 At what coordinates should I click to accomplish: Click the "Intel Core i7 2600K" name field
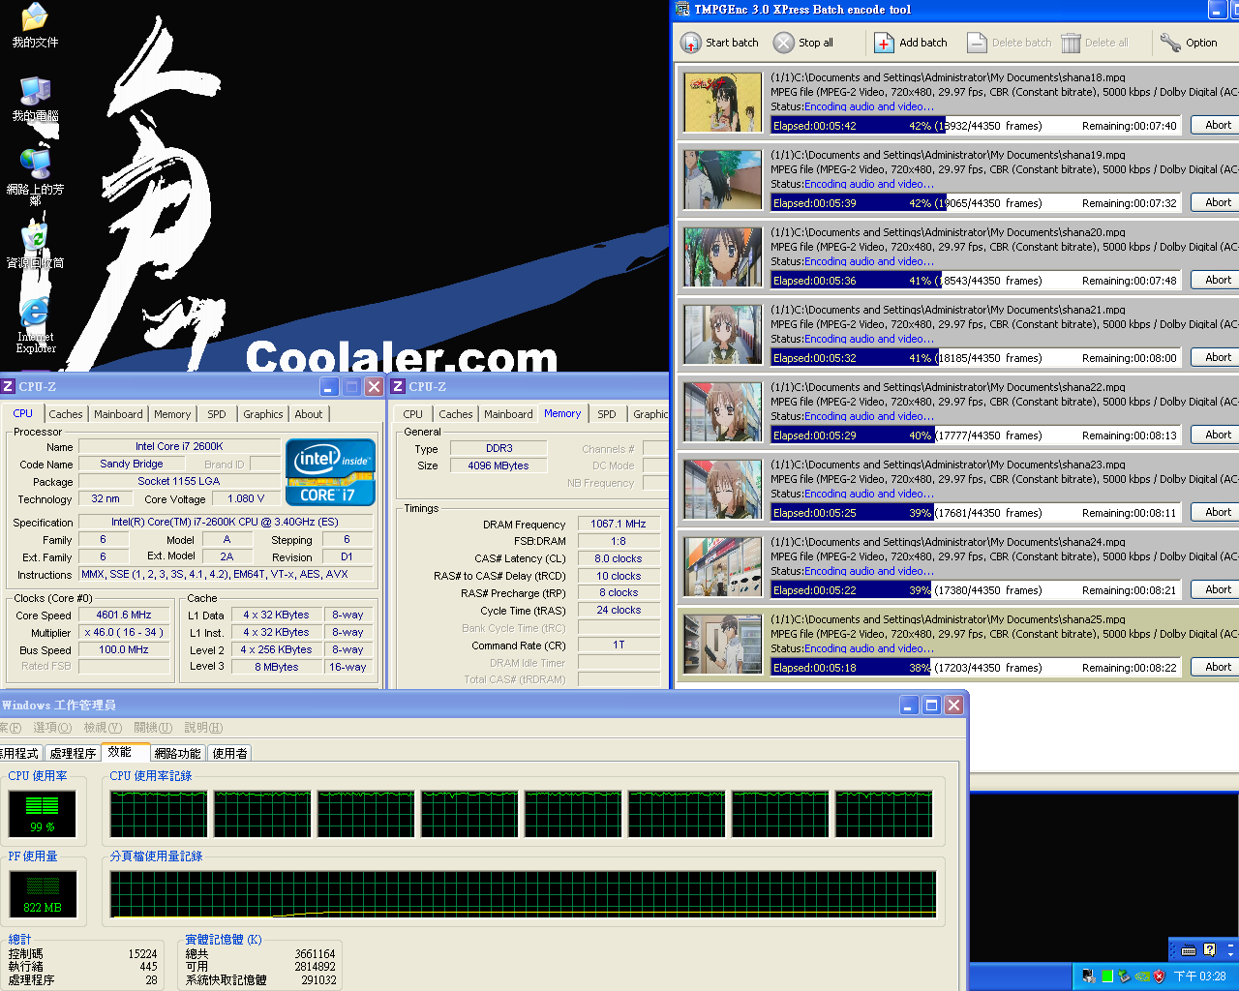tap(179, 446)
